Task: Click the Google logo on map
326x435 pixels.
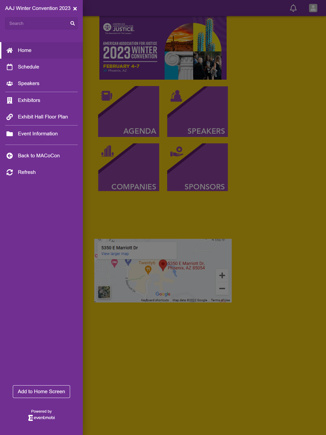Action: pos(163,294)
